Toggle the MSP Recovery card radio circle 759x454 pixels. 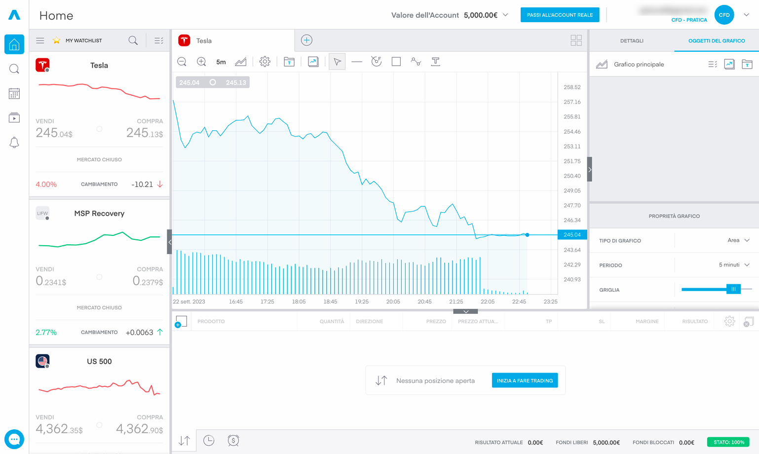(x=99, y=277)
